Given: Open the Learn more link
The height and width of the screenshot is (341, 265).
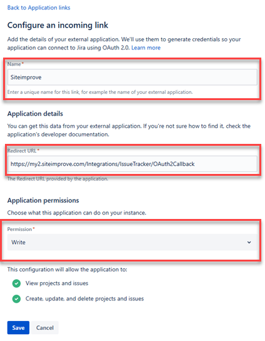Looking at the screenshot, I should tap(146, 48).
